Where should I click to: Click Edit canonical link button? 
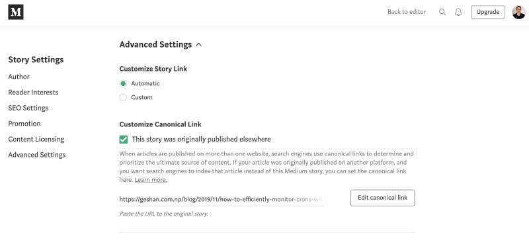click(x=383, y=198)
